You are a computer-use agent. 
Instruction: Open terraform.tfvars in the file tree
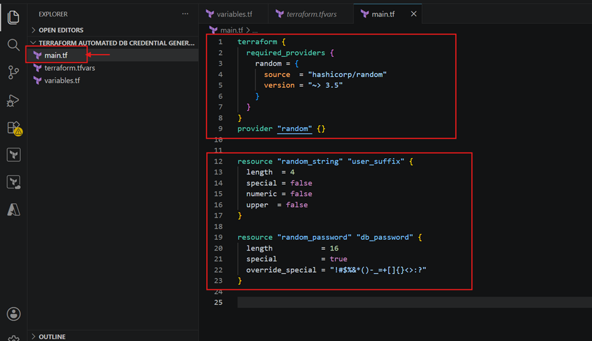[x=113, y=68]
